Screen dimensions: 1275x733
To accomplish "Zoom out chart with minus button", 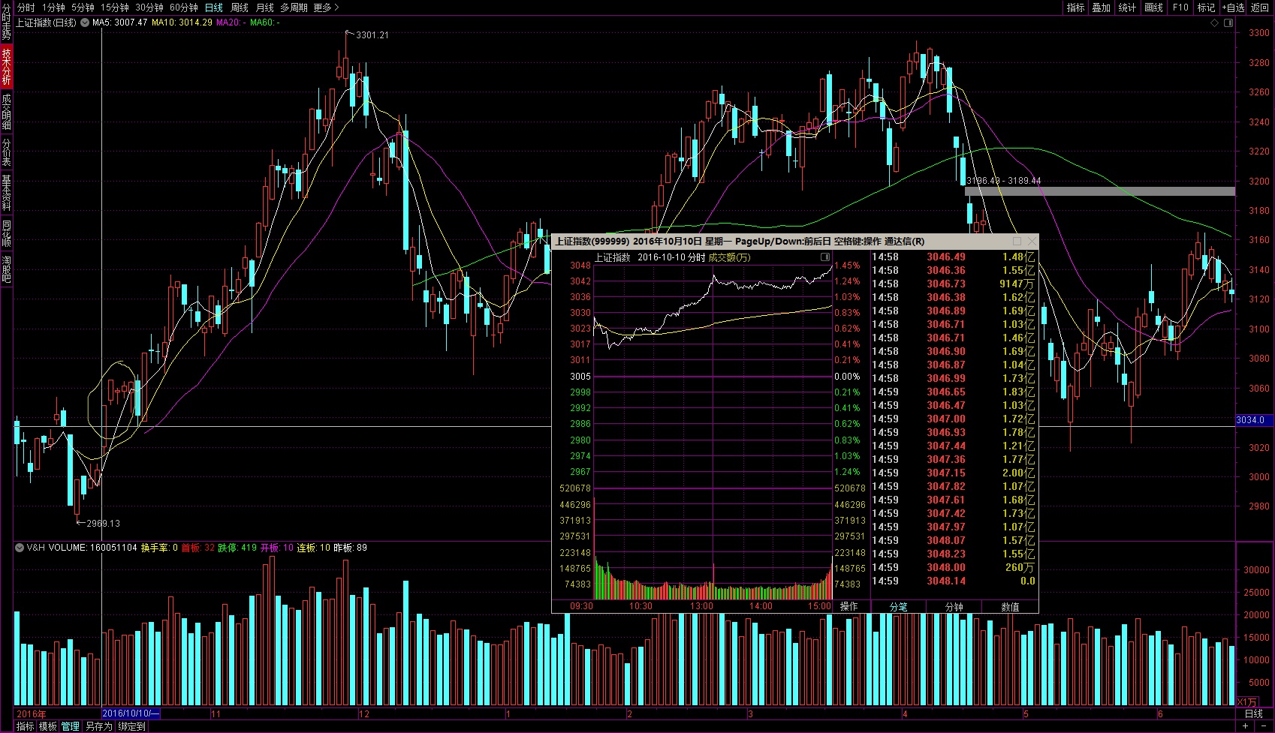I will point(1264,725).
